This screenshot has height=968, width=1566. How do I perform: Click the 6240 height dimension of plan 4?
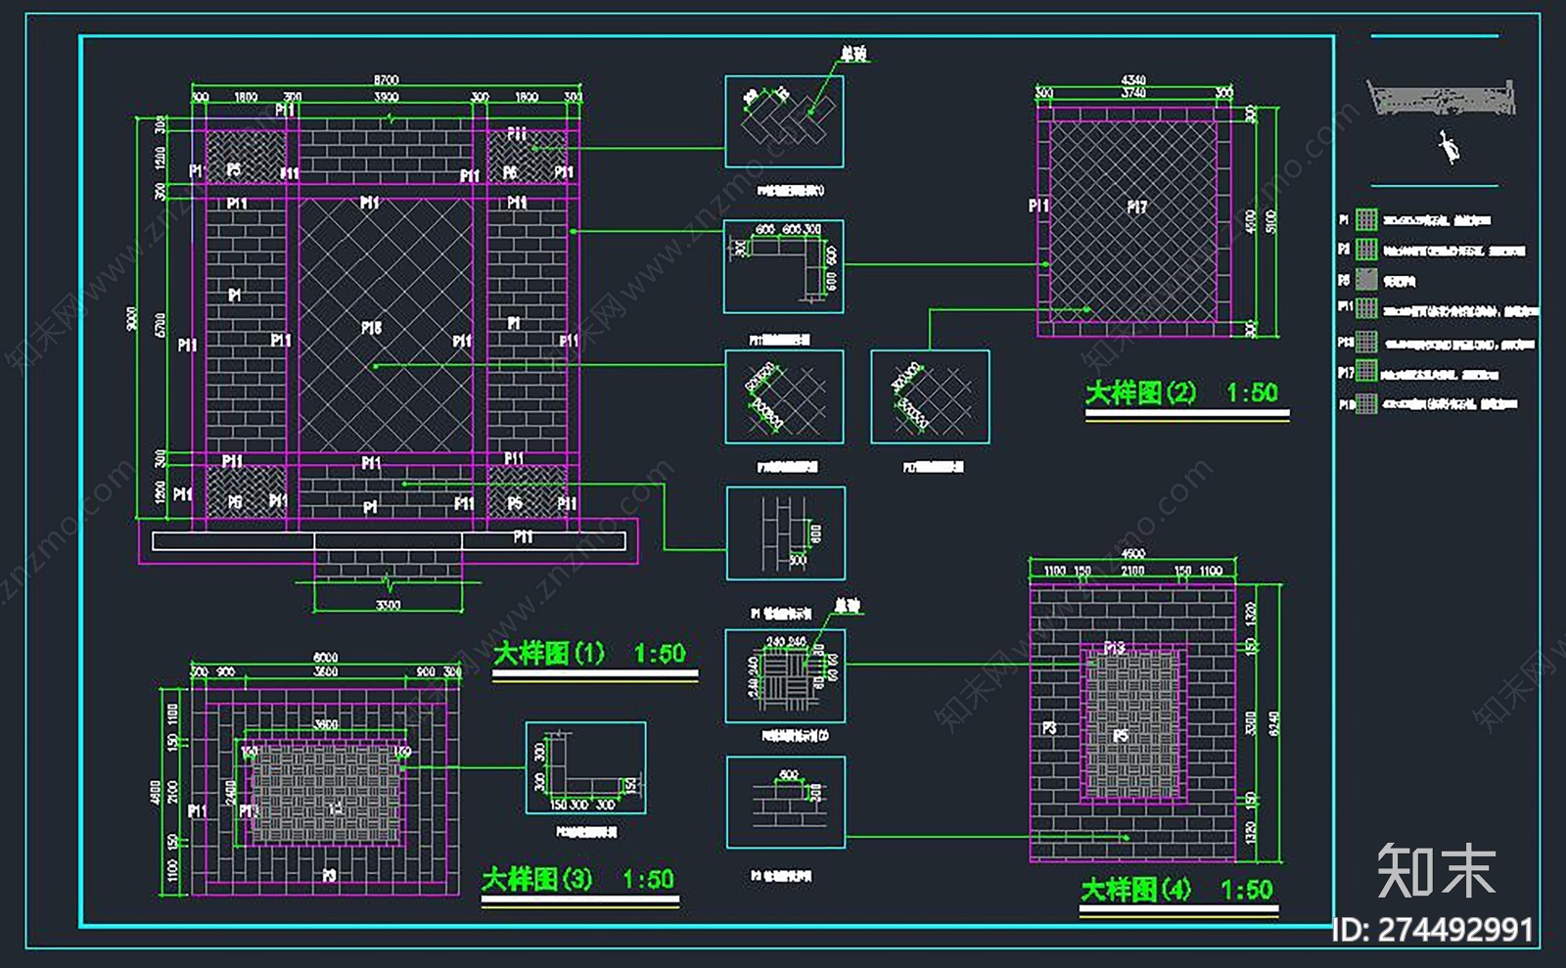pyautogui.click(x=1273, y=724)
